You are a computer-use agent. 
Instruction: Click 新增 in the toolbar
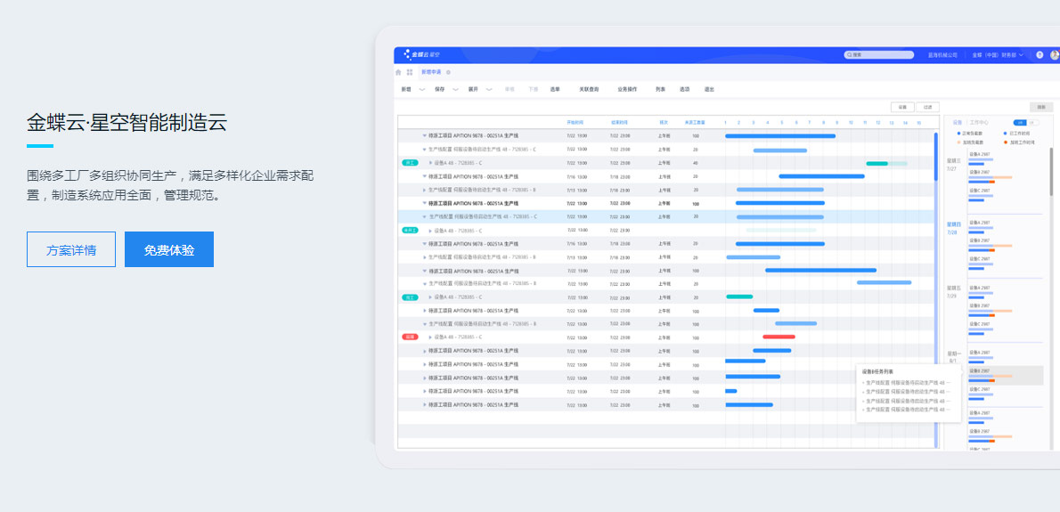405,89
